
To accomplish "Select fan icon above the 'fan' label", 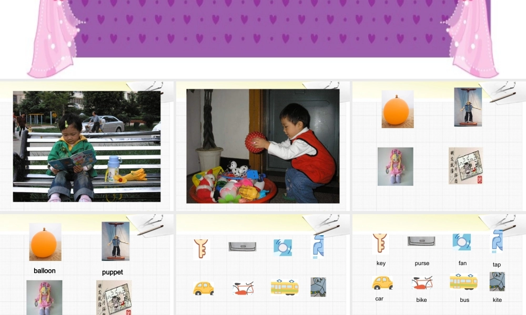I will [x=462, y=242].
